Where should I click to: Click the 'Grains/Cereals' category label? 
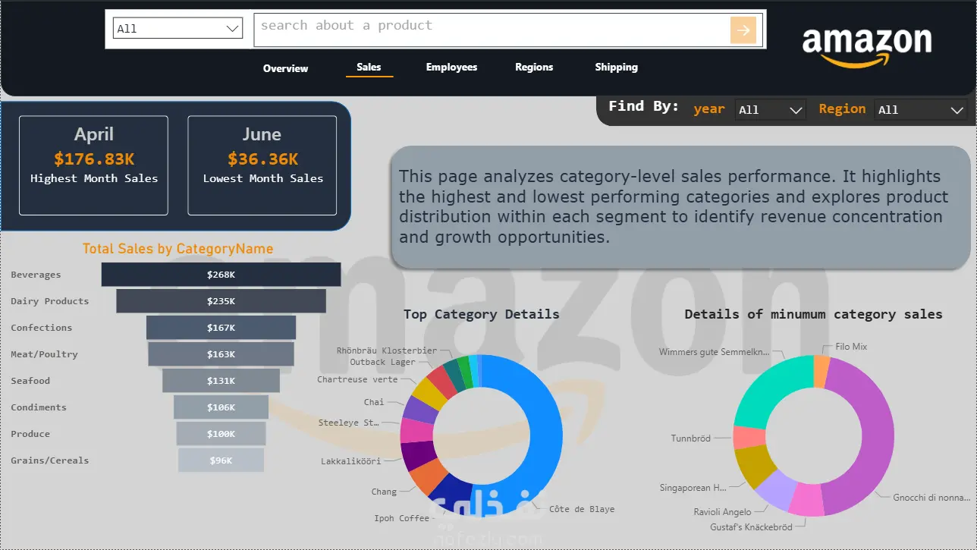coord(49,460)
